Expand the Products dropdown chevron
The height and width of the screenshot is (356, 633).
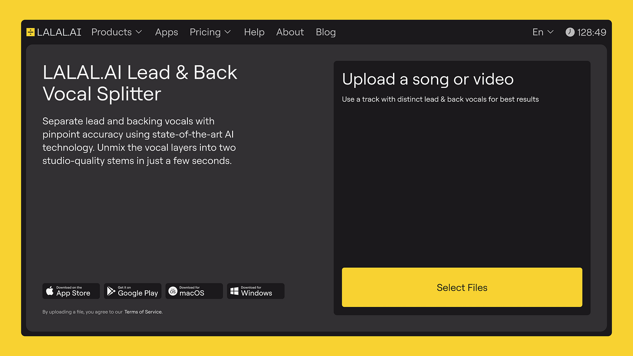point(139,32)
